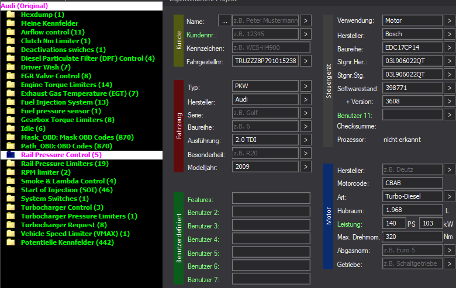Open the arrow next to Kundennr. field
Screen dimensions: 456x288
[x=305, y=34]
